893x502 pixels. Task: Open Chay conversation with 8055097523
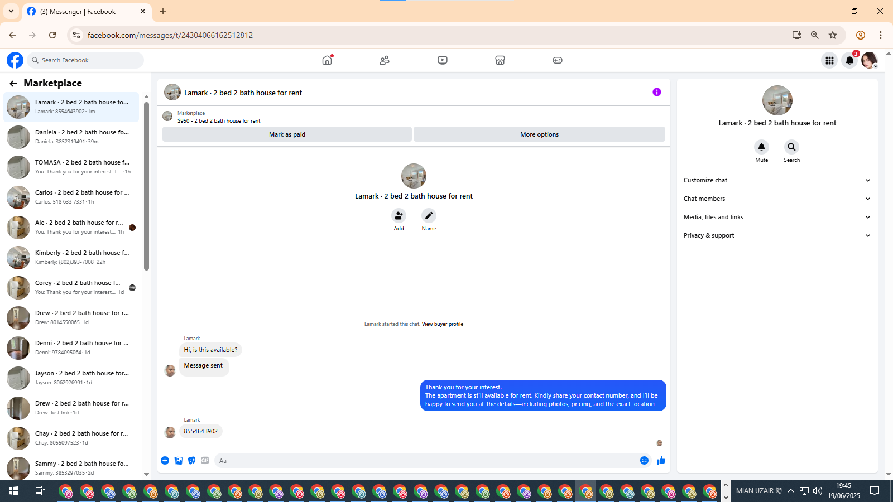71,438
